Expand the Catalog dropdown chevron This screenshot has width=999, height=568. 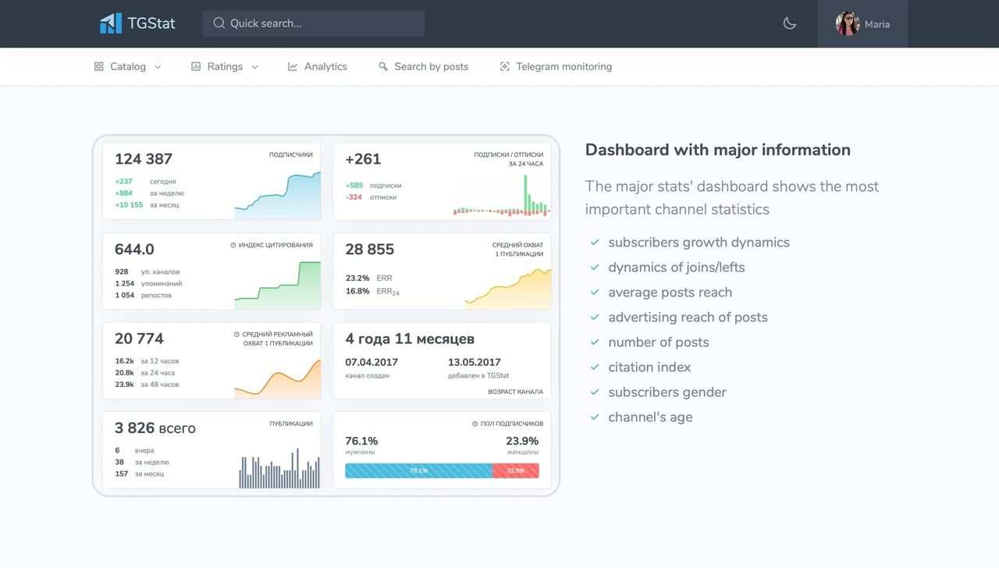(158, 67)
